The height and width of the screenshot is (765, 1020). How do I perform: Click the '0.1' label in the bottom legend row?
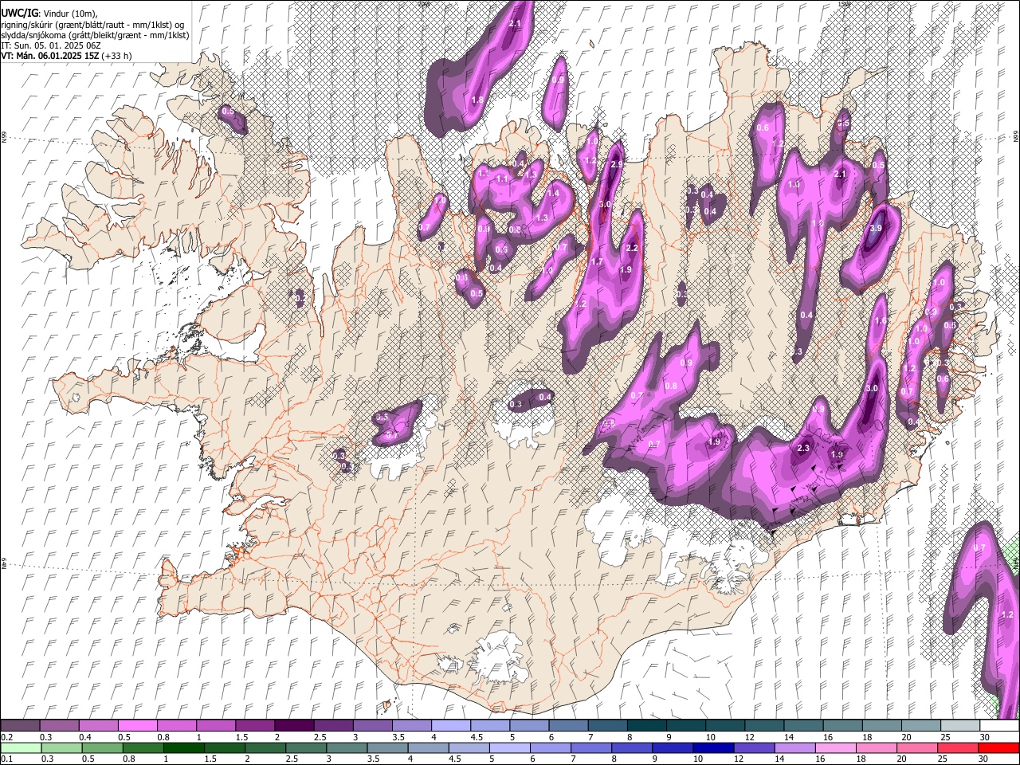coord(6,759)
